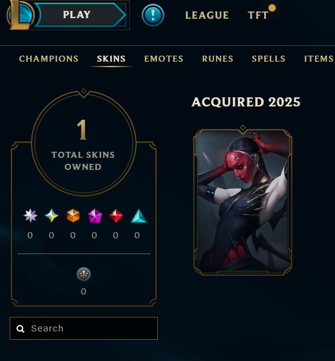Image resolution: width=335 pixels, height=361 pixels.
Task: Switch to the EMOTES tab
Action: 164,59
